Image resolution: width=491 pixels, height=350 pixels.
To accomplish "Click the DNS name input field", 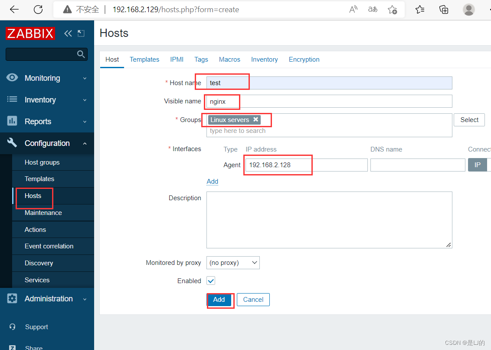I will [418, 165].
